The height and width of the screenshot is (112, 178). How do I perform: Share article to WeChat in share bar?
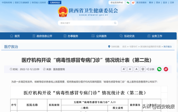point(159,69)
